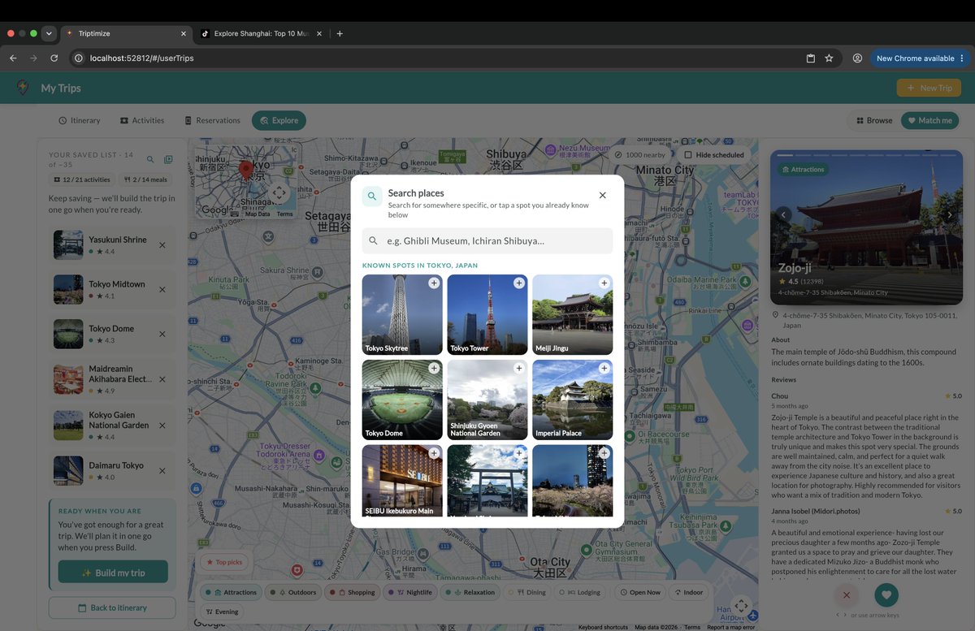Select the Explore tab

click(279, 120)
